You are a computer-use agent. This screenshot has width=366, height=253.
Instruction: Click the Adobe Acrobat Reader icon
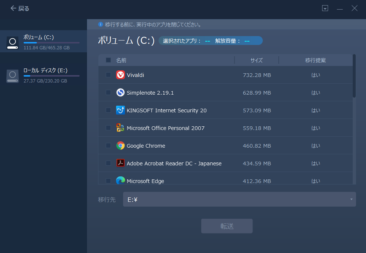pyautogui.click(x=121, y=163)
